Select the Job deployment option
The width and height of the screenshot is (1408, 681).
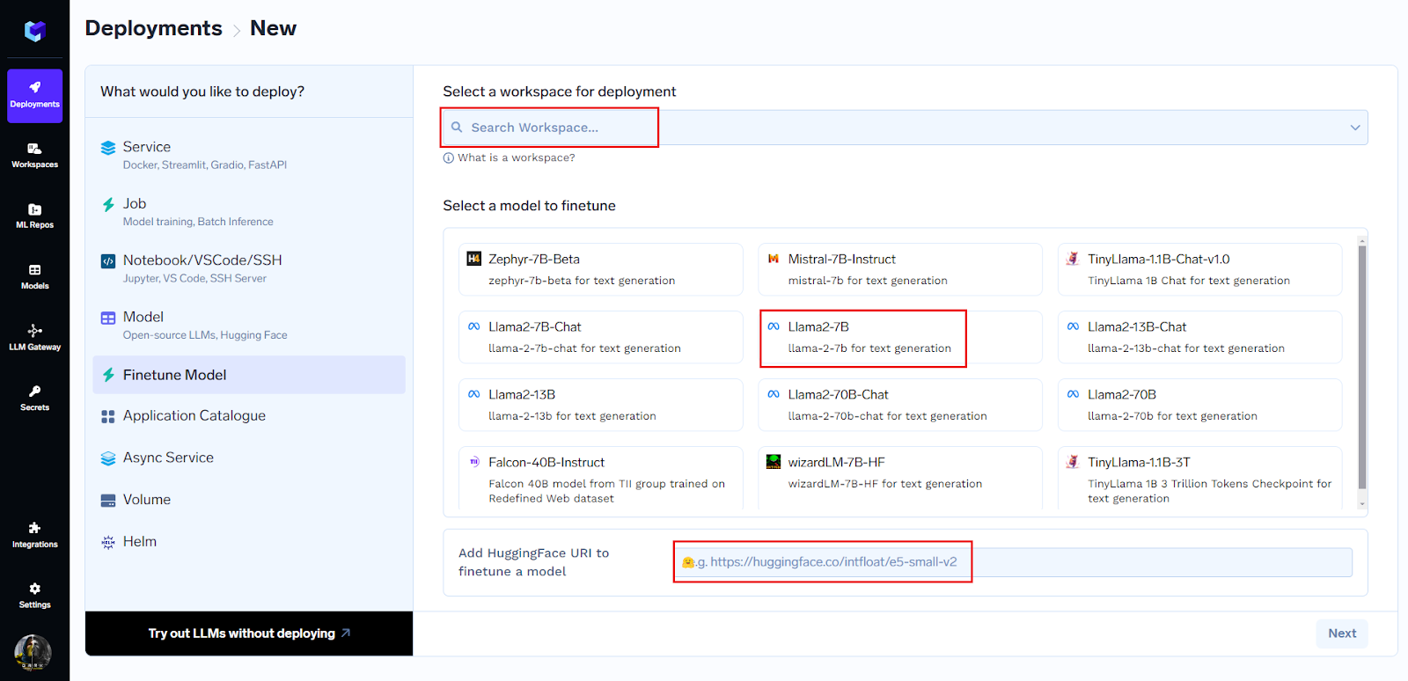[249, 211]
